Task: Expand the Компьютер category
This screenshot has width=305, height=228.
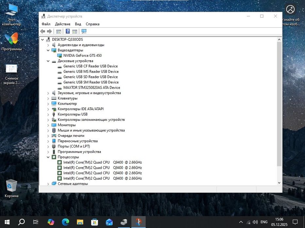Action: coord(48,104)
